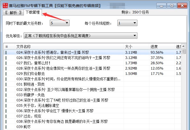Minimize the download tool window
Viewport: 190px width, 130px height.
coord(161,6)
